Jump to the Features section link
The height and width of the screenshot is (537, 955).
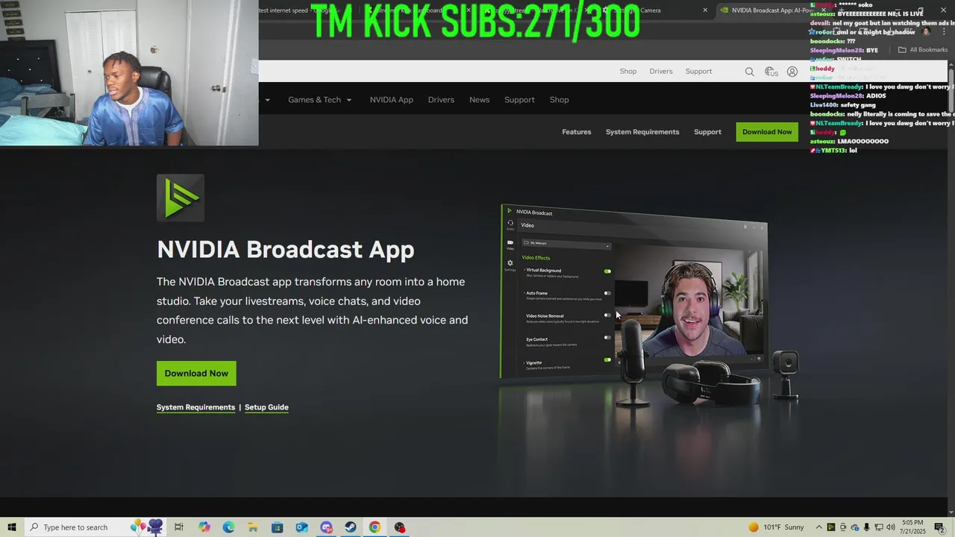576,132
